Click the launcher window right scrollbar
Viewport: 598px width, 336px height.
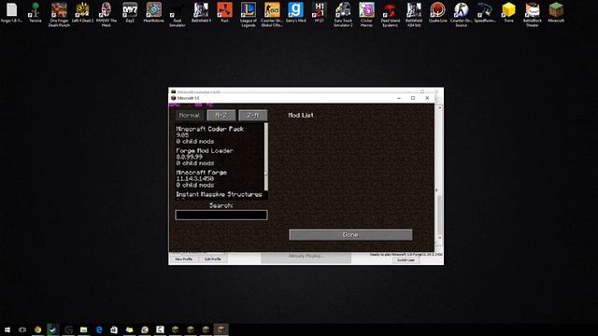(440, 216)
